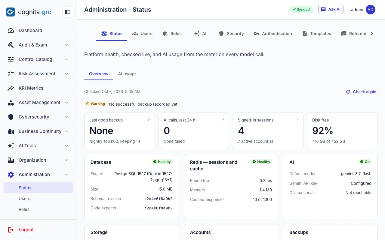Open the AI calls, last 24 h card
This screenshot has height=240, width=385.
[x=194, y=130]
